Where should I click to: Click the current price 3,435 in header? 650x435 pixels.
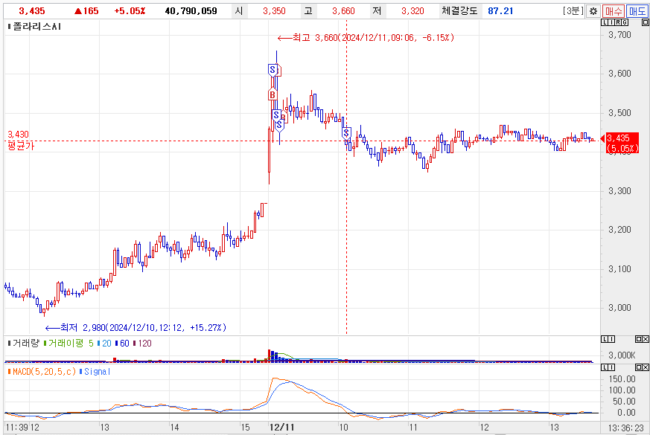(x=32, y=11)
